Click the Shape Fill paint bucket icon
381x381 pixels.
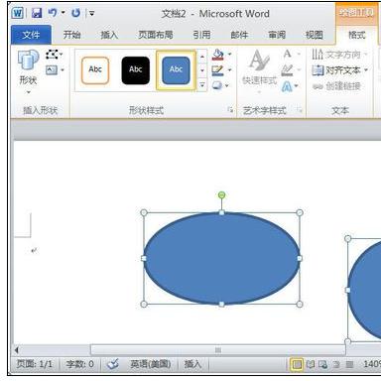coord(218,55)
